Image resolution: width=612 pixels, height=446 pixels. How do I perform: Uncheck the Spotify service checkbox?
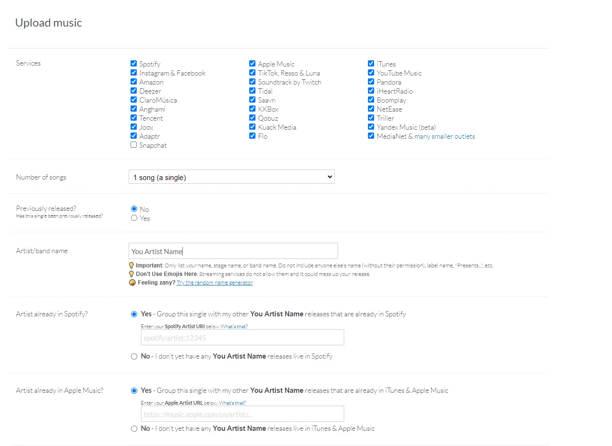coord(134,64)
